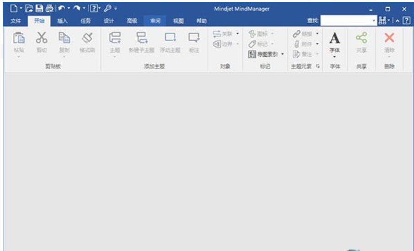The height and width of the screenshot is (251, 414).
Task: Save the map using the floppy disk icon
Action: tap(39, 8)
